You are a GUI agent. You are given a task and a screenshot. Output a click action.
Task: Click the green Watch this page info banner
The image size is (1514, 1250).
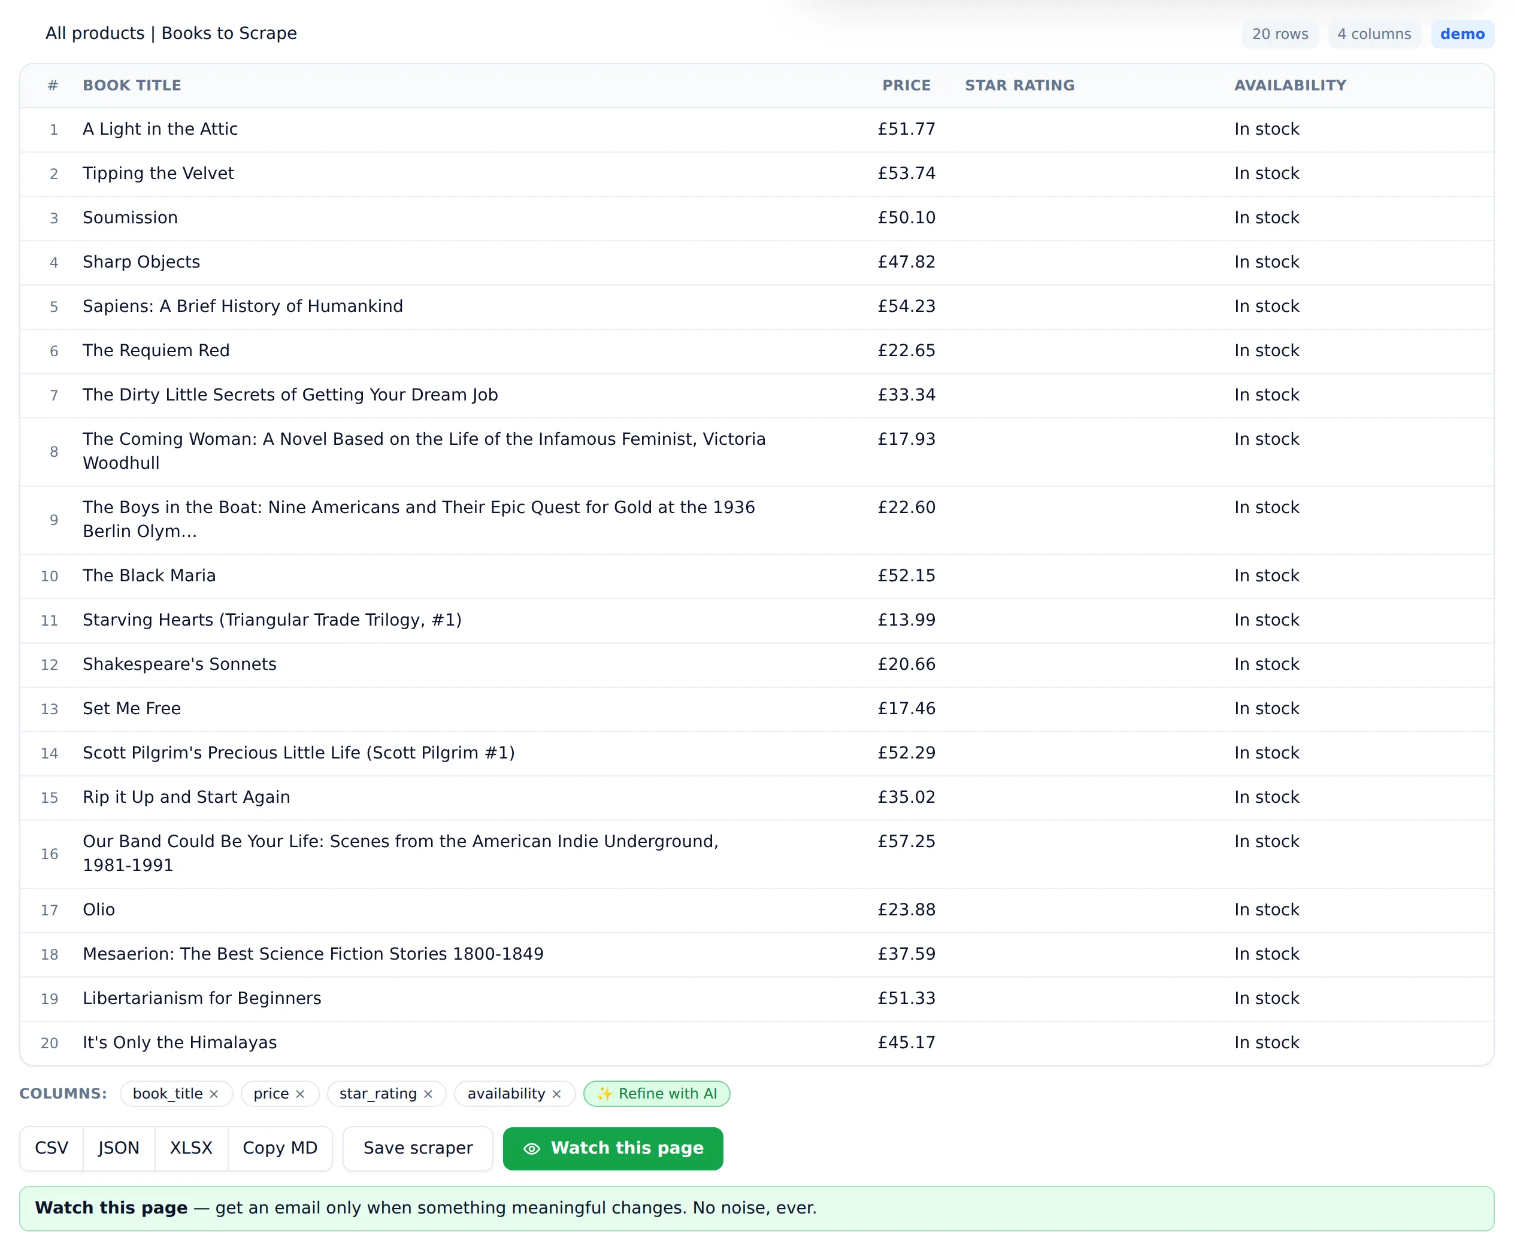756,1209
